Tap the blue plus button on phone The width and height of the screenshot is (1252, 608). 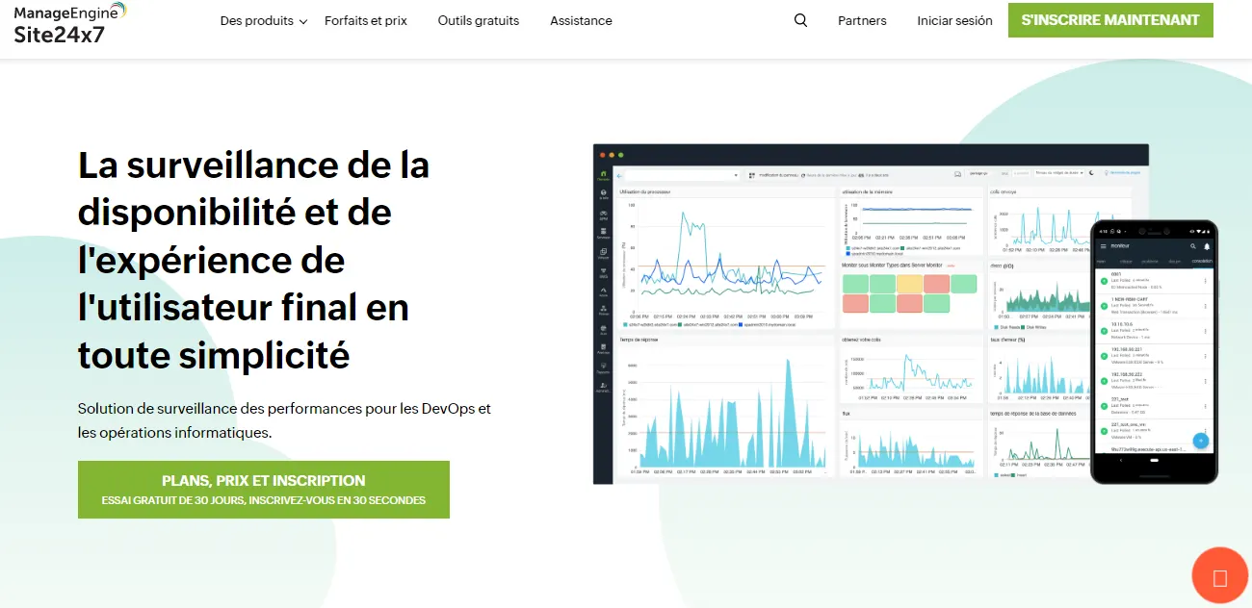coord(1200,441)
